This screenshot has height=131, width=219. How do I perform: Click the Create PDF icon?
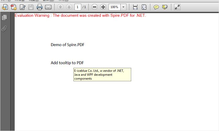point(14,7)
